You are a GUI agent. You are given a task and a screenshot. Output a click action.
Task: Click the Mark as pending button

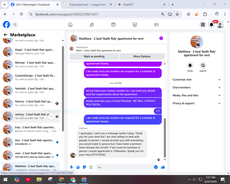pyautogui.click(x=94, y=57)
